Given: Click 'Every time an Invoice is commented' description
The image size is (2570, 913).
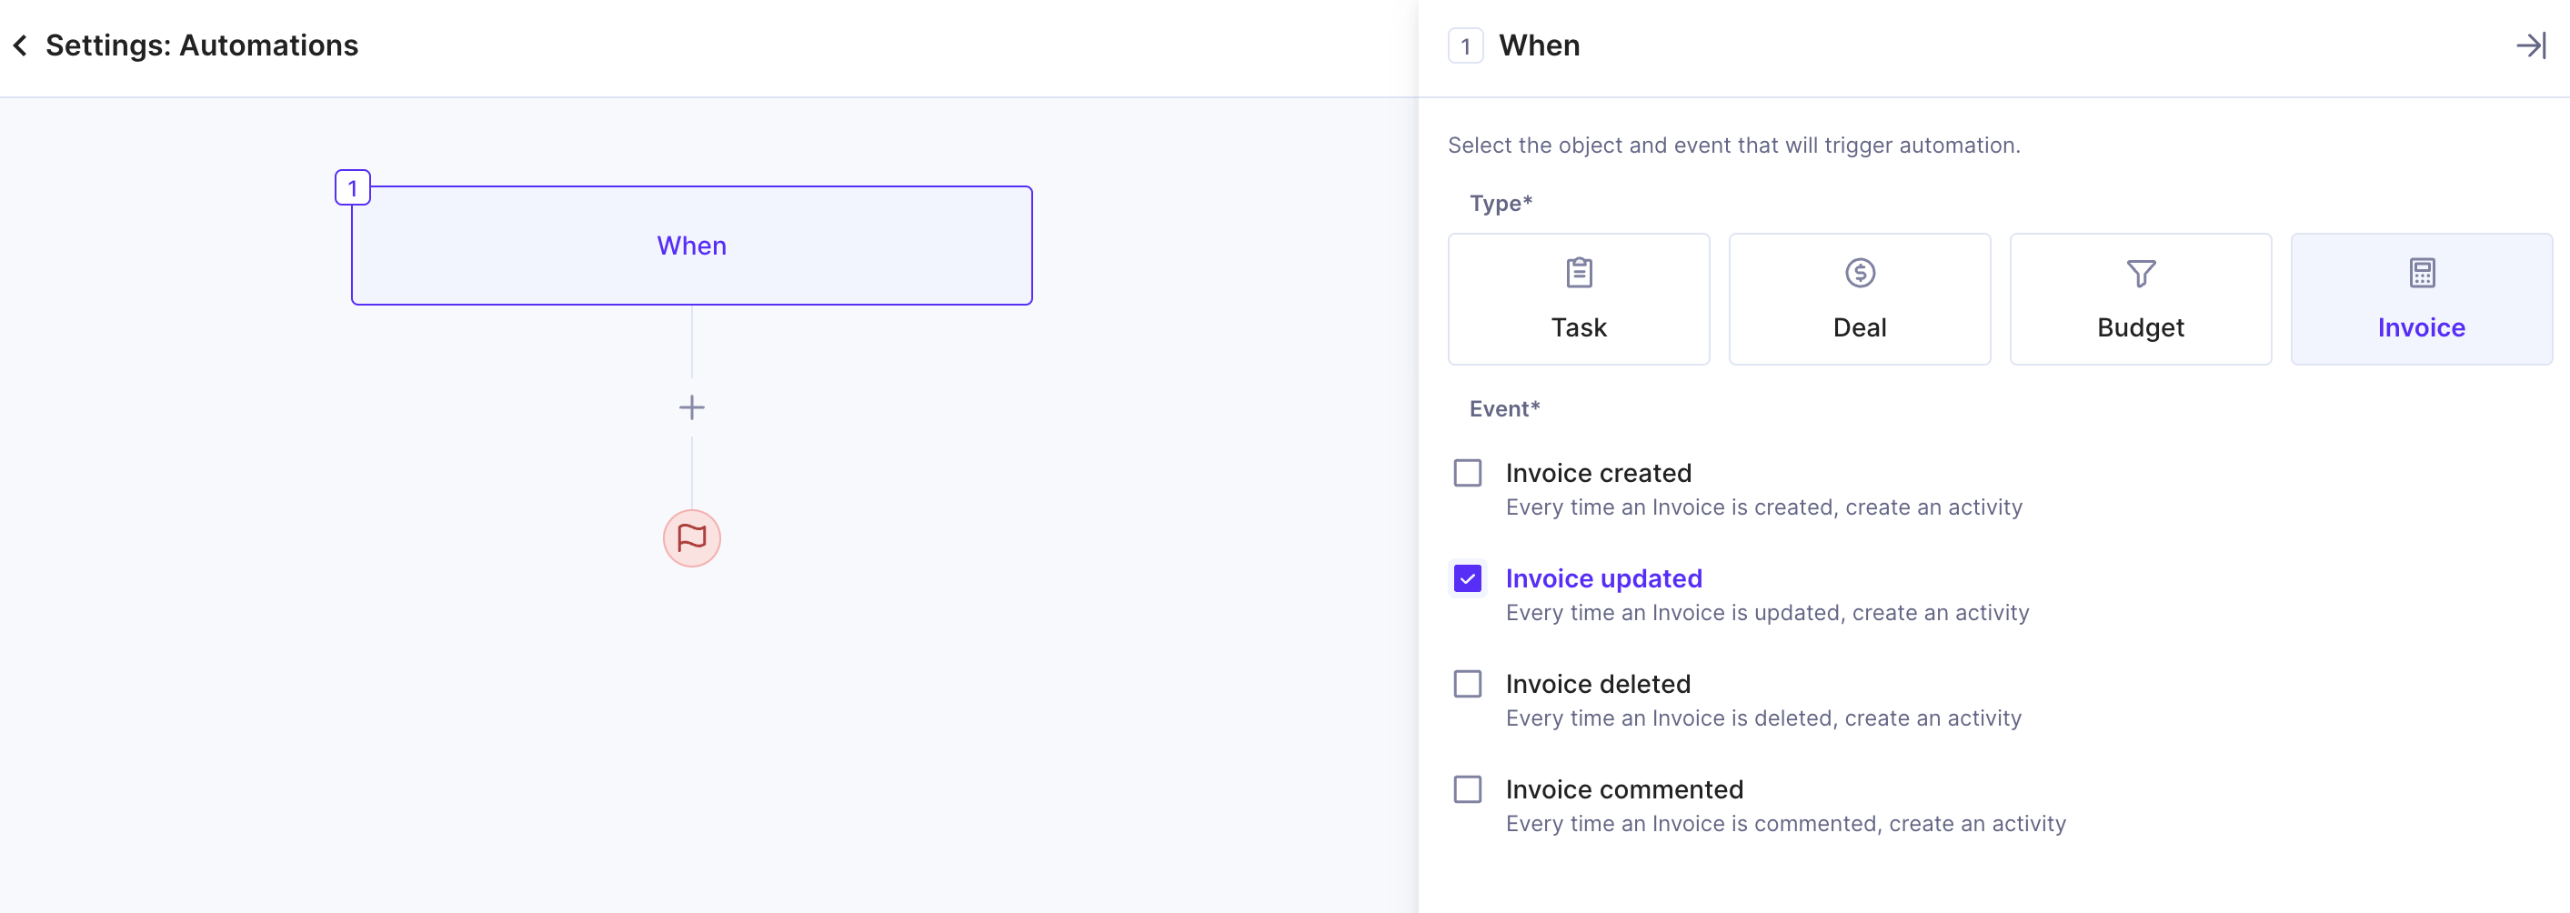Looking at the screenshot, I should pyautogui.click(x=1786, y=824).
